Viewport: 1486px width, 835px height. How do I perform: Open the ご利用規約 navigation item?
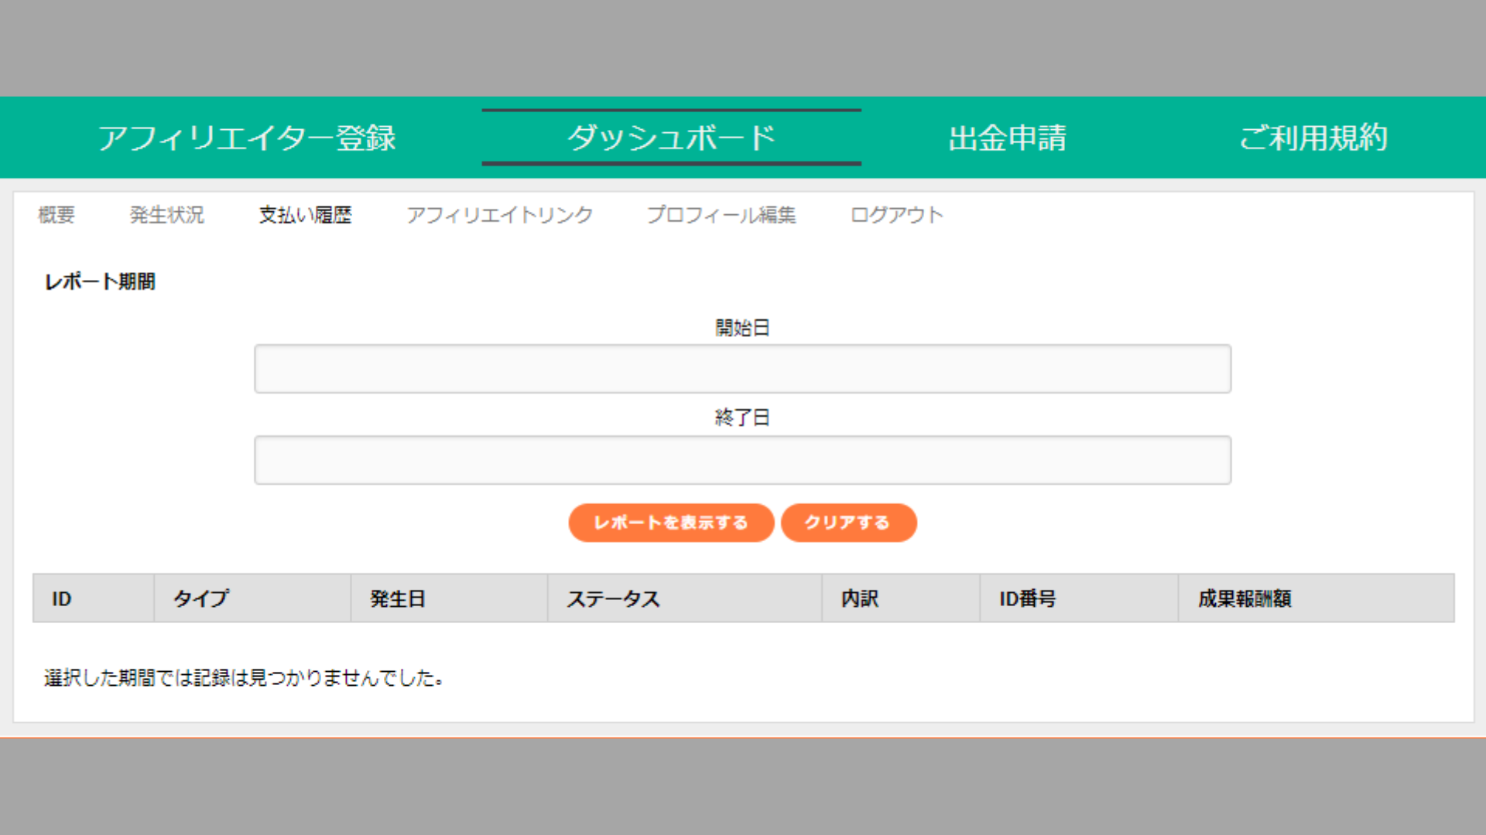(x=1313, y=138)
